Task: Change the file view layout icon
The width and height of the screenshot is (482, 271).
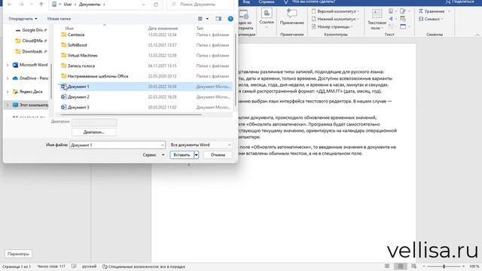Action: [200, 19]
